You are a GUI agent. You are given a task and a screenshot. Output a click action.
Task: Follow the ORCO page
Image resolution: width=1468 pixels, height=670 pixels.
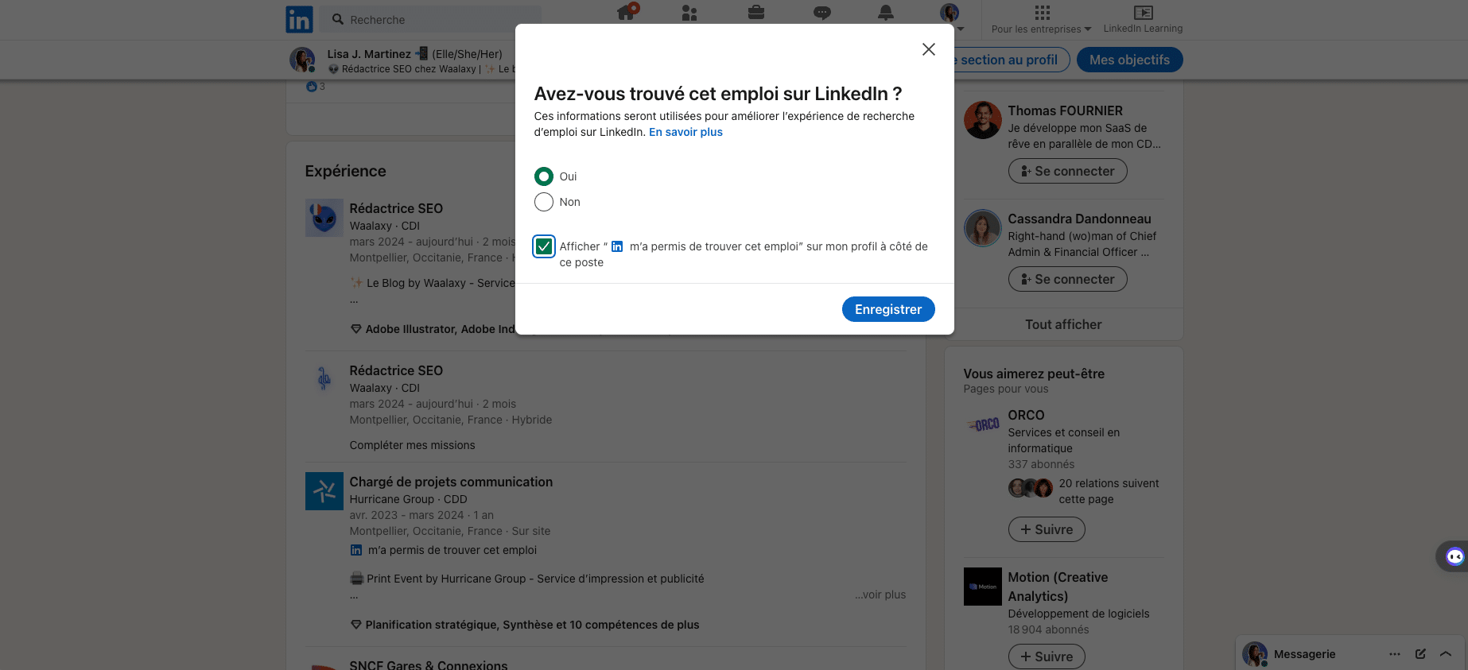coord(1047,529)
